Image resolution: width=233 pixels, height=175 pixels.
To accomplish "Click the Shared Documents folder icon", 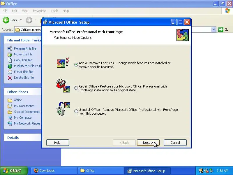I will (10, 112).
